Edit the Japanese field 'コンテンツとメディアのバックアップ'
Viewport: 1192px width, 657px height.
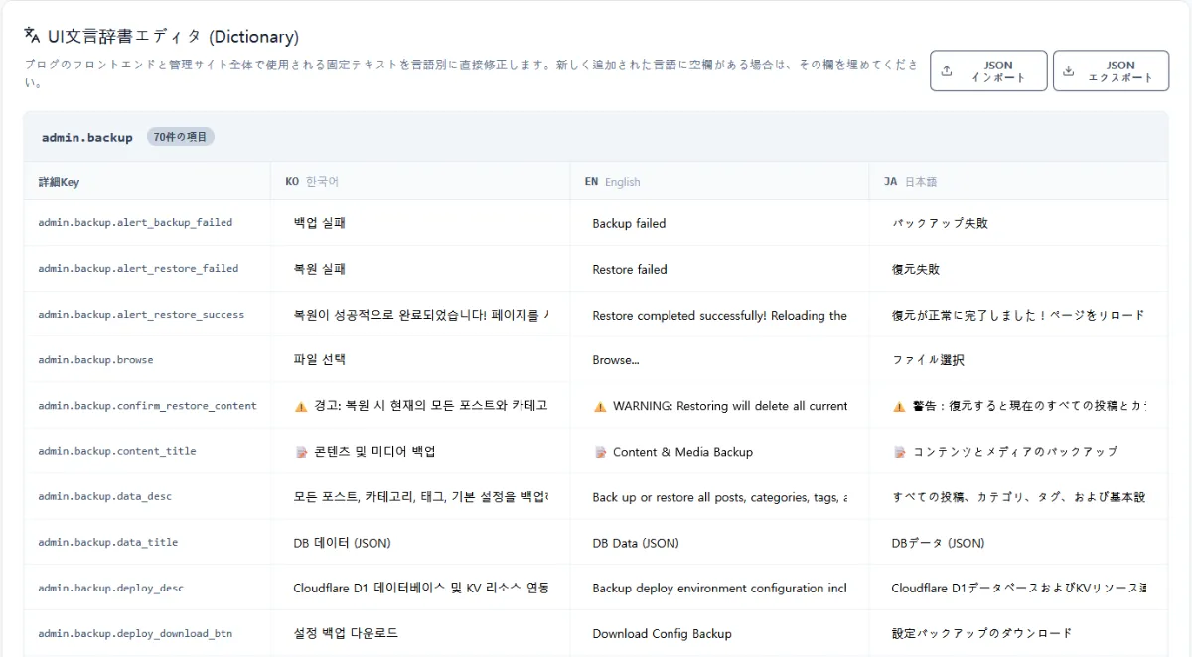(x=1019, y=452)
